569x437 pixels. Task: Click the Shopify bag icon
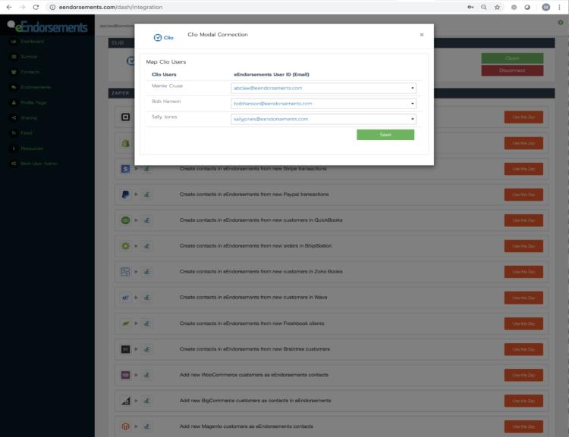click(125, 143)
